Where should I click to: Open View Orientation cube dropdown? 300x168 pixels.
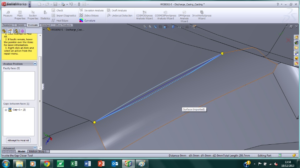click(166, 27)
